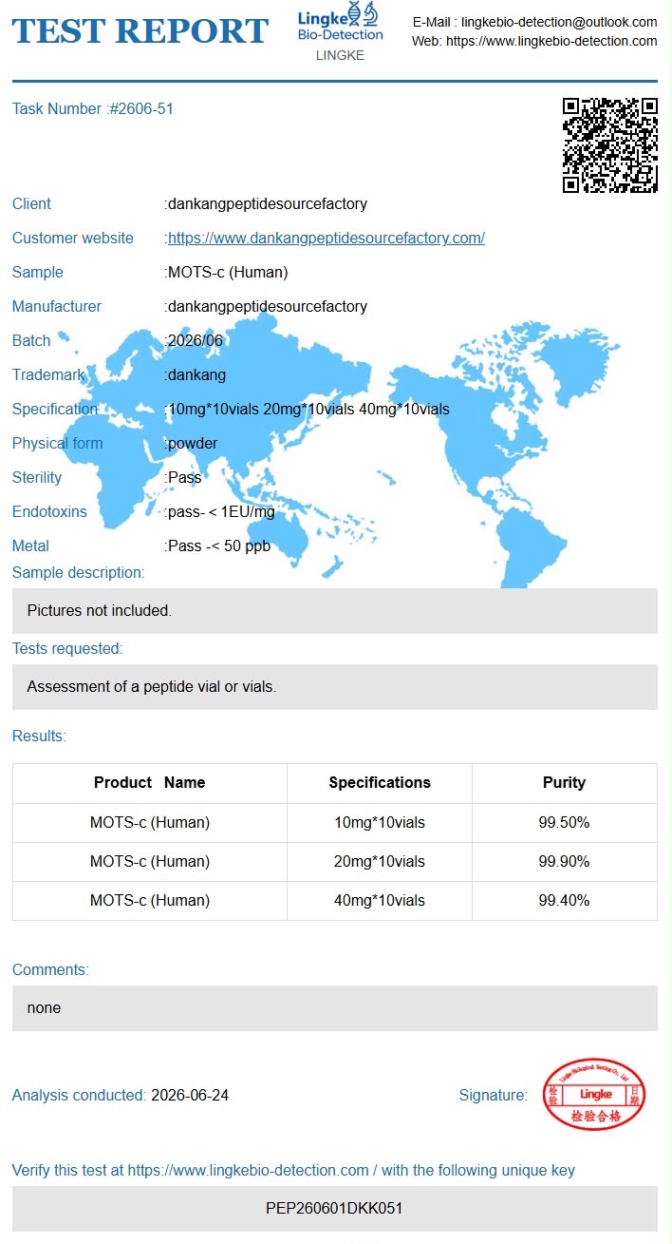Image resolution: width=672 pixels, height=1244 pixels.
Task: Click the MOTS-c (Human) sample value
Action: [228, 272]
